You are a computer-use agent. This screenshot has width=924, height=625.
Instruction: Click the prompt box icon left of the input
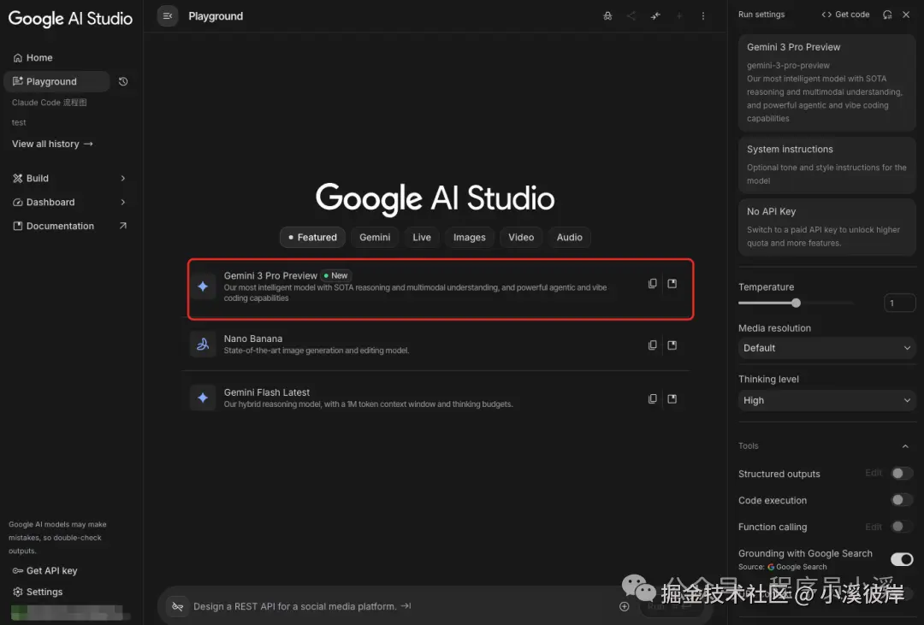tap(177, 606)
